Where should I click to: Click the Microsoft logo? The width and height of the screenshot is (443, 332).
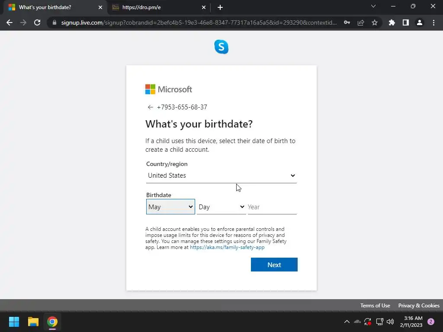coord(169,89)
